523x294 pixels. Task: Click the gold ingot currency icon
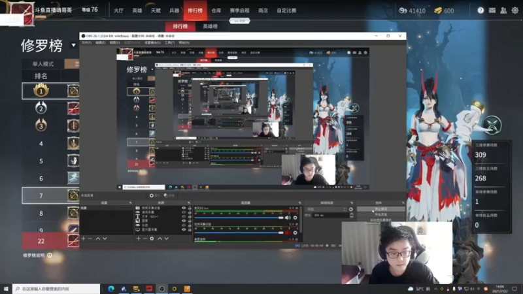[x=438, y=10]
